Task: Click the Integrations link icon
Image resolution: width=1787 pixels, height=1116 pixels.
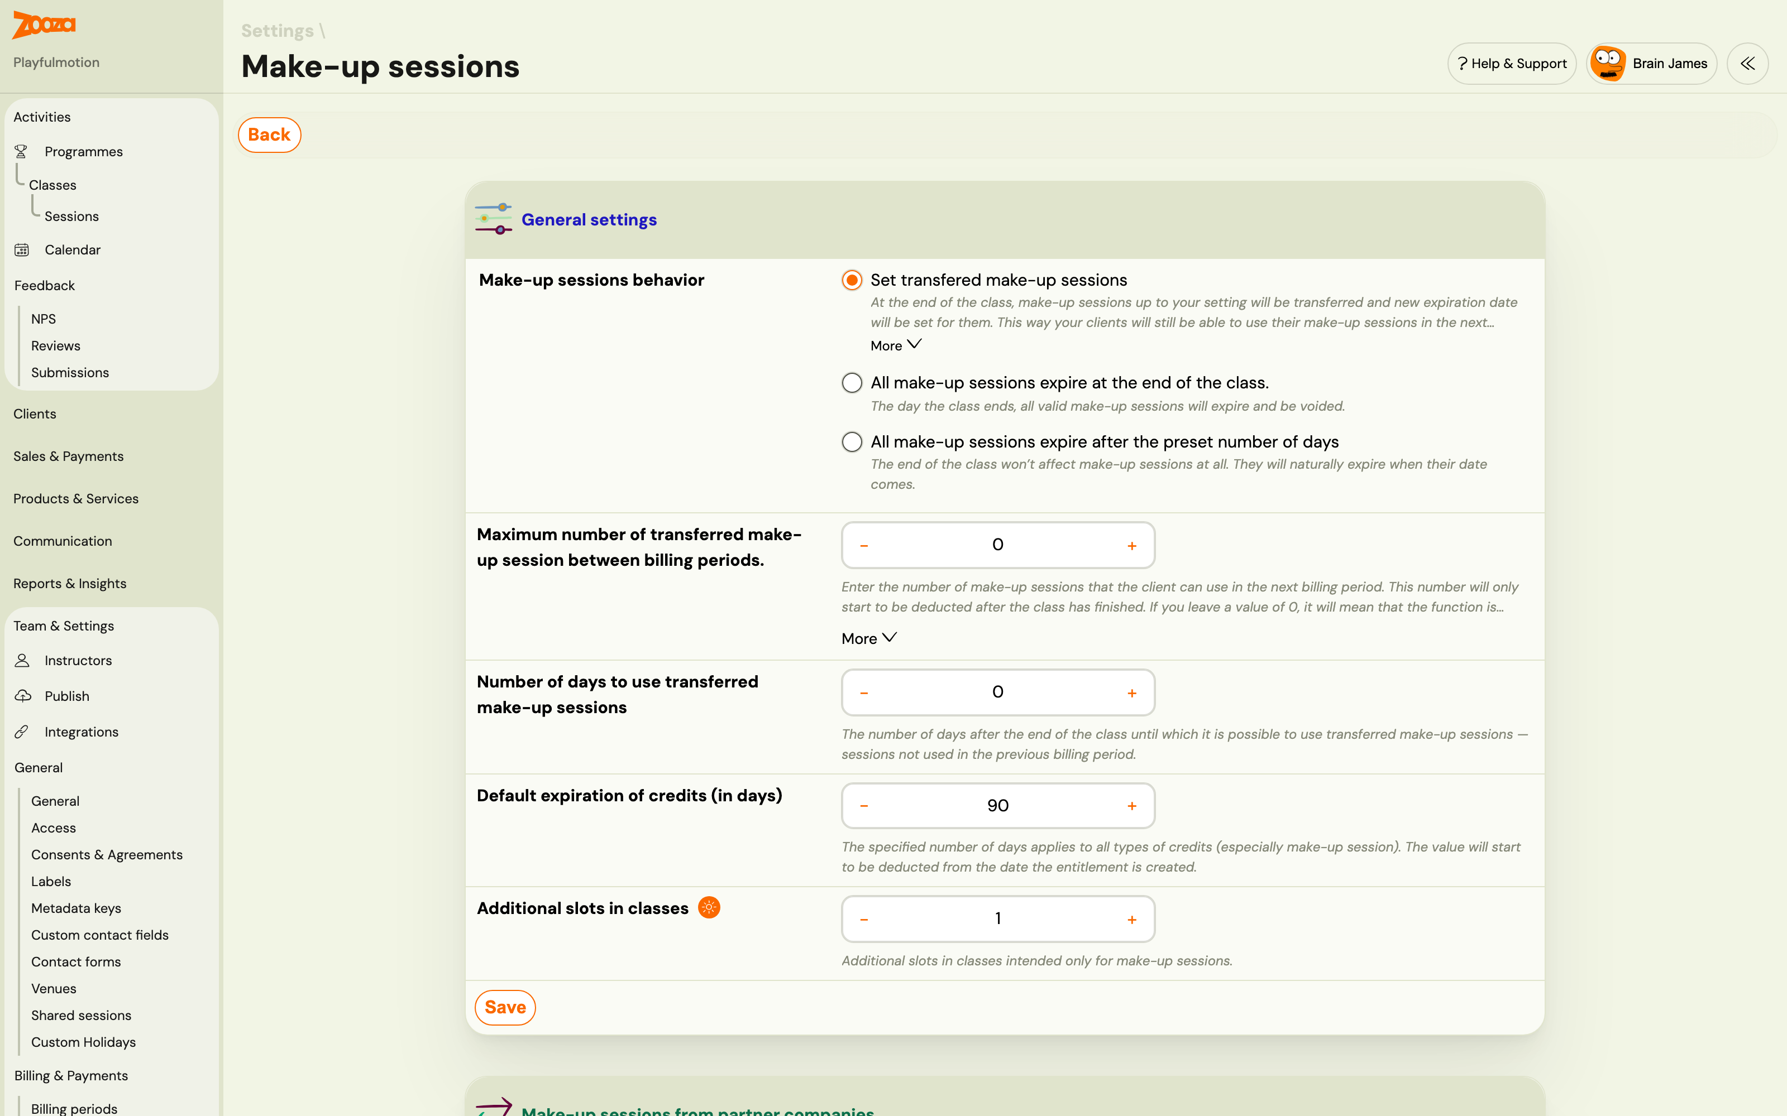Action: 21,732
